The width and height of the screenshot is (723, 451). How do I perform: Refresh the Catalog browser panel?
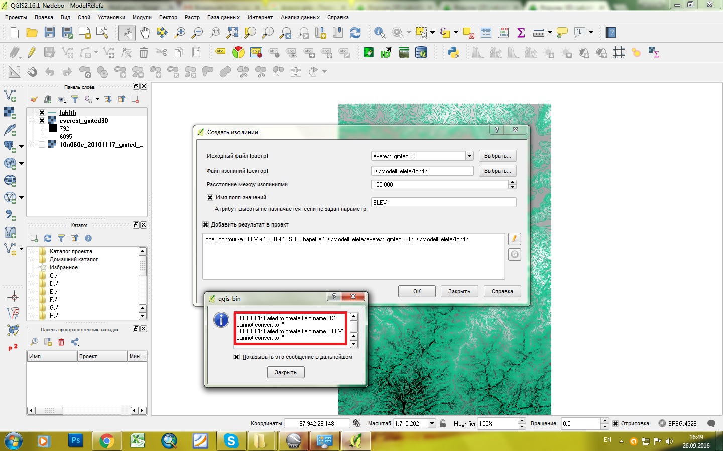pos(48,238)
